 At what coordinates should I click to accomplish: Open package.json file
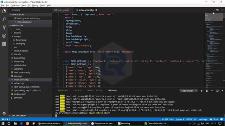click(20, 94)
